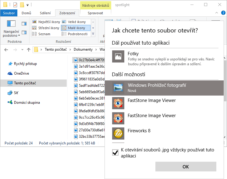Screen dimensions: 227x179
Task: Toggle always use this app for .jpg checkbox
Action: pyautogui.click(x=115, y=153)
